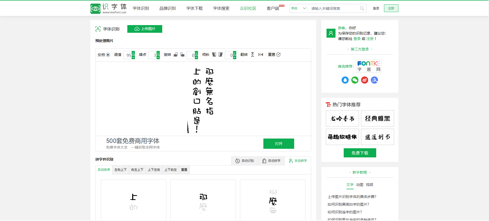Reset preprocessing with the 重置 circular arrow
Viewport: 489px width, 221px height.
click(x=279, y=55)
